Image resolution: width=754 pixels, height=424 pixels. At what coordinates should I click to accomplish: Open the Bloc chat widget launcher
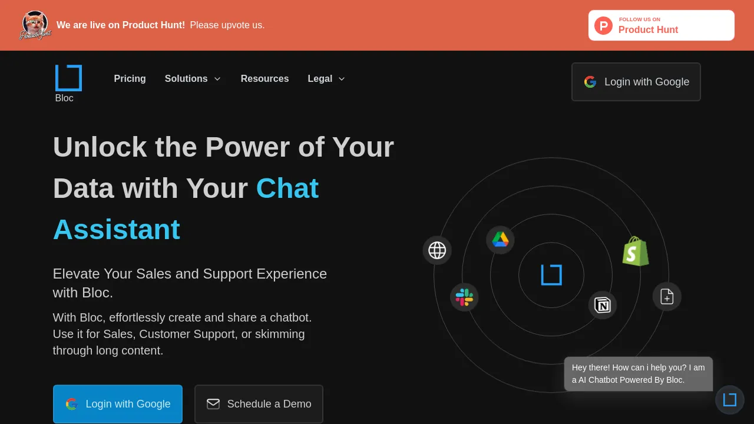click(730, 400)
